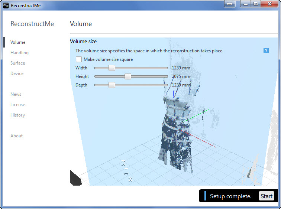Click the Height value 2075 mm
Screen dimensions: 281x209
(x=181, y=76)
